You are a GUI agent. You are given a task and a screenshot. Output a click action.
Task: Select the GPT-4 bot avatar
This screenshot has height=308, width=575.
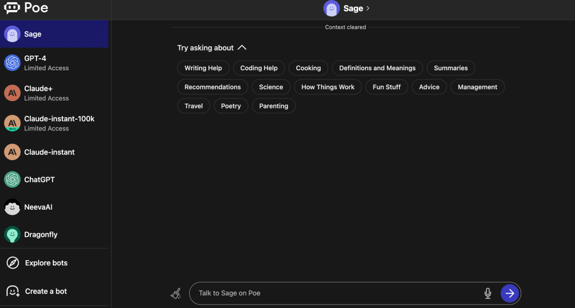[12, 63]
